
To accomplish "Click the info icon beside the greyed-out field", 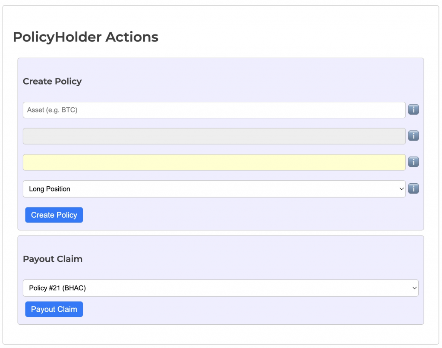I will [413, 136].
